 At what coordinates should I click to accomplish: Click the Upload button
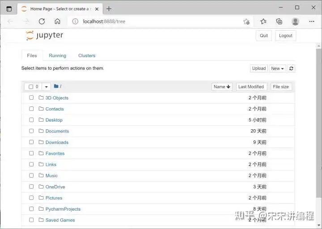259,68
